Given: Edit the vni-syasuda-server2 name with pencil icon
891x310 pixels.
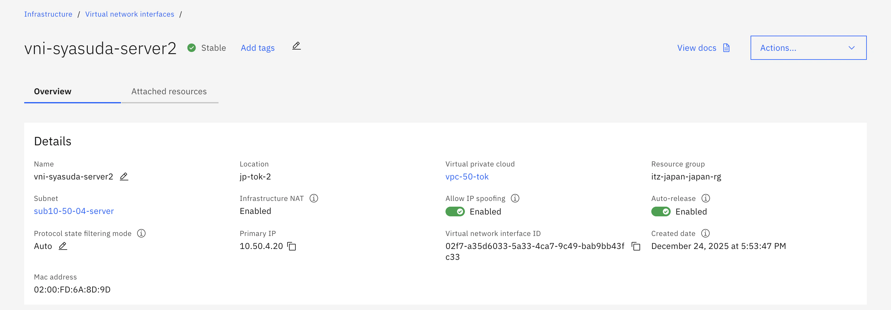Looking at the screenshot, I should pyautogui.click(x=124, y=176).
